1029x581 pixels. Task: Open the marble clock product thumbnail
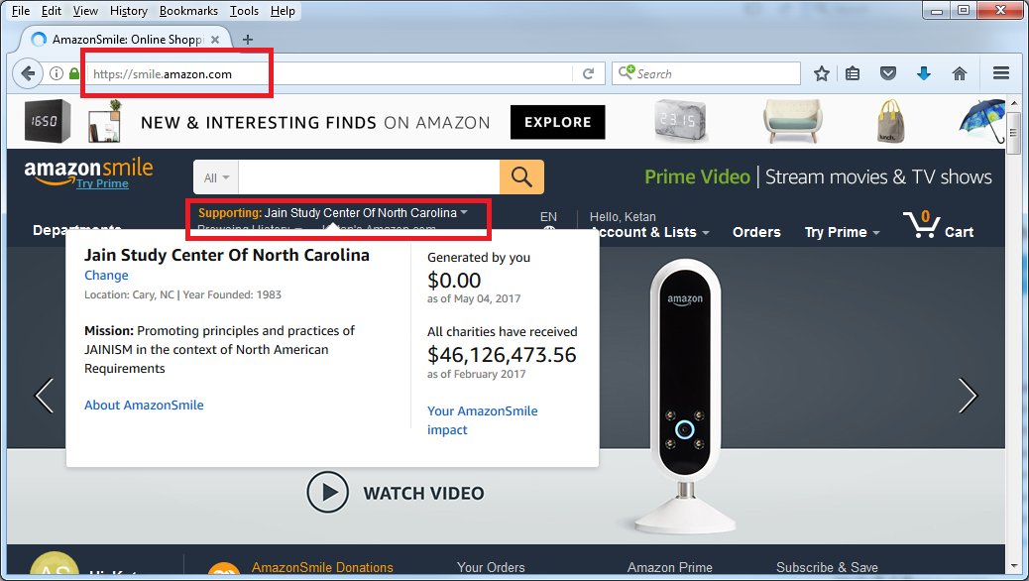[x=680, y=121]
